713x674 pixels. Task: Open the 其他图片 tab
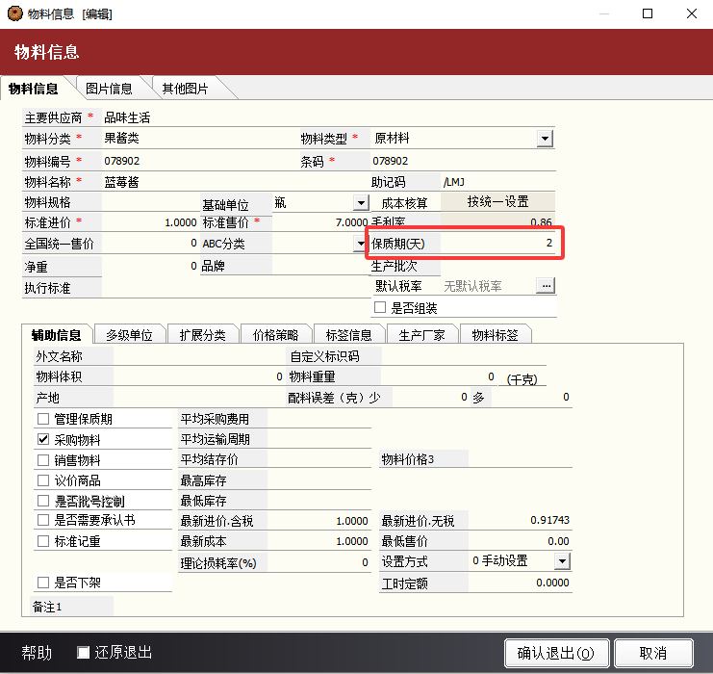pos(185,89)
